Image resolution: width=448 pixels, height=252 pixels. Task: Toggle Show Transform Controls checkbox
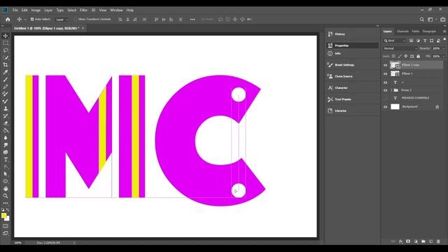pos(76,19)
